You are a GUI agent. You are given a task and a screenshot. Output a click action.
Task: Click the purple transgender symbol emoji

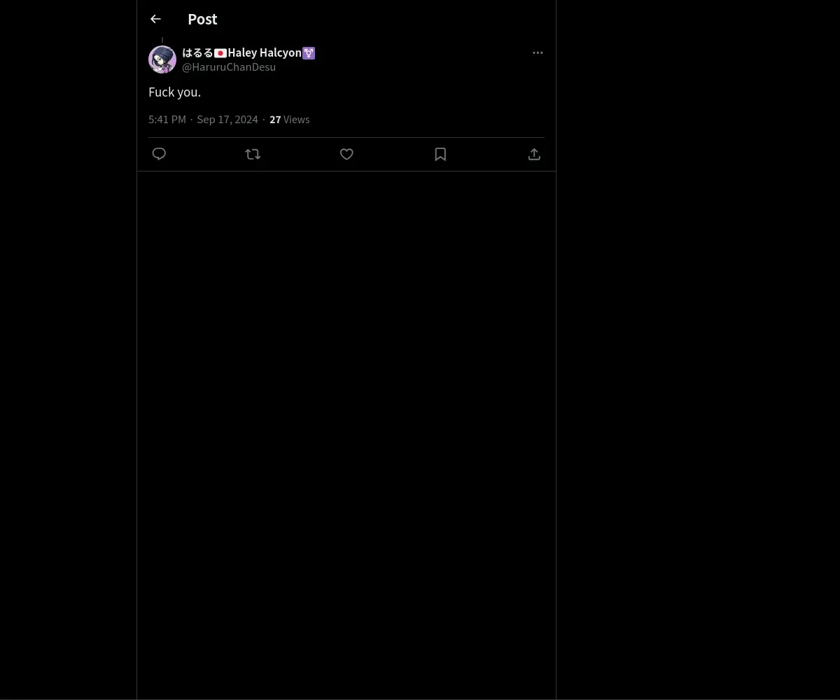(x=309, y=53)
